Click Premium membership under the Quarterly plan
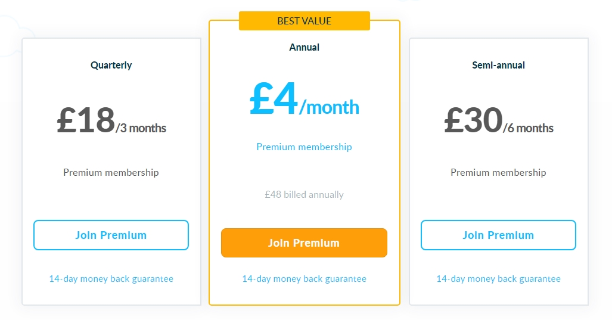This screenshot has width=612, height=320. 111,172
